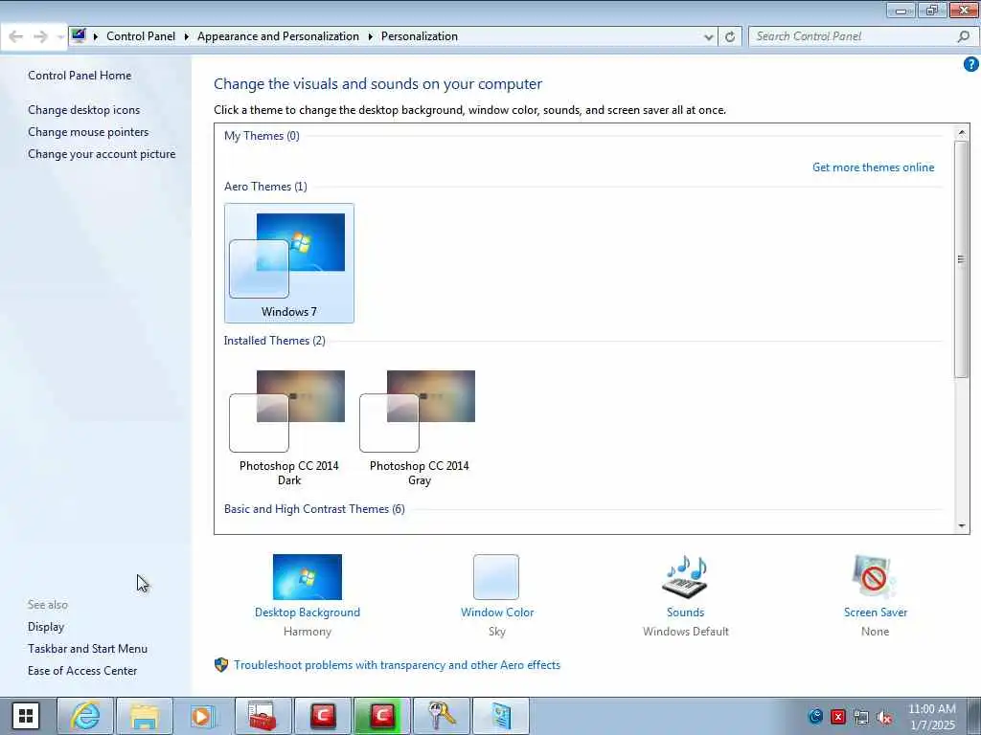This screenshot has height=735, width=981.
Task: Select Appearance and Personalization breadcrumb
Action: tap(279, 36)
